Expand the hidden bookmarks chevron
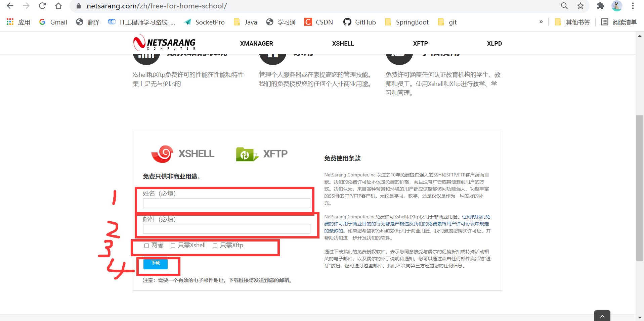Viewport: 644px width, 321px height. click(x=541, y=22)
